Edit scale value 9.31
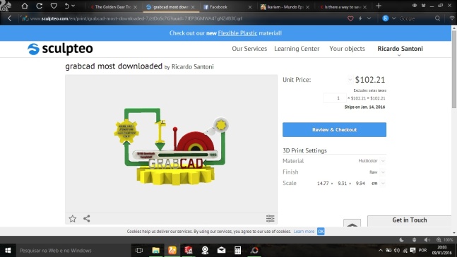 pos(342,184)
